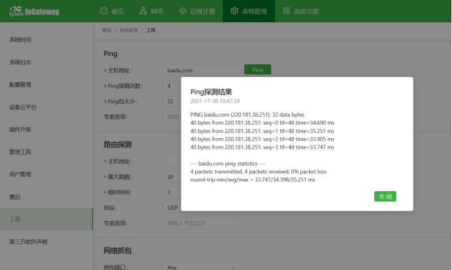Close the Ping探测结果 dialog with 关闭
The height and width of the screenshot is (270, 452).
pyautogui.click(x=385, y=196)
